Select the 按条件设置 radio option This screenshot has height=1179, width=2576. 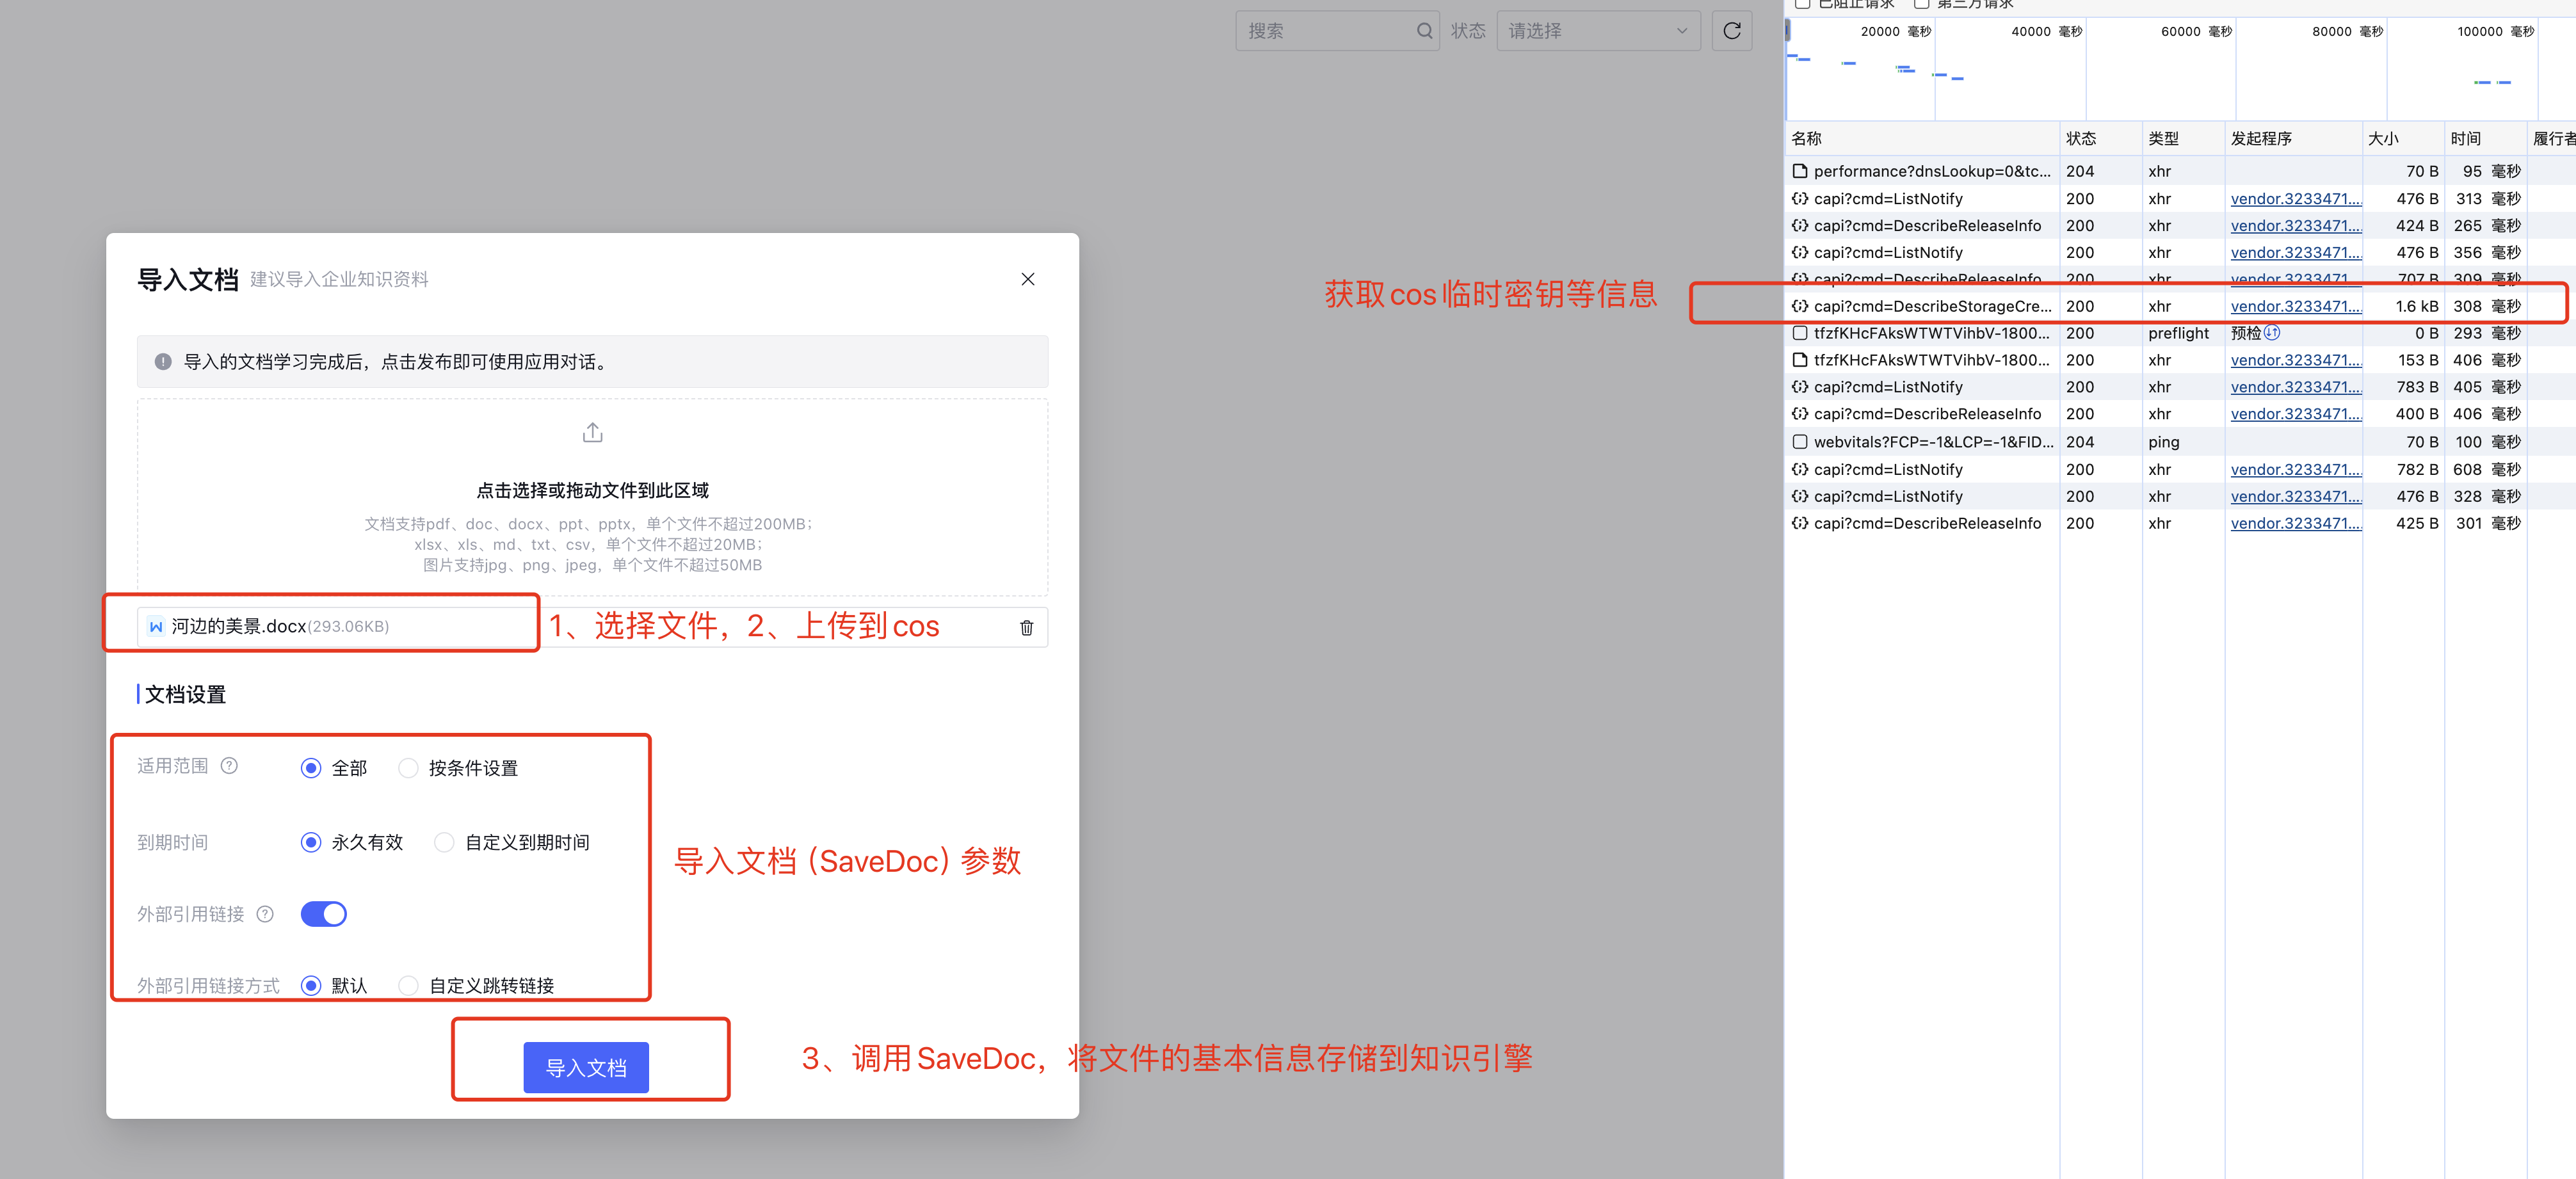tap(408, 768)
